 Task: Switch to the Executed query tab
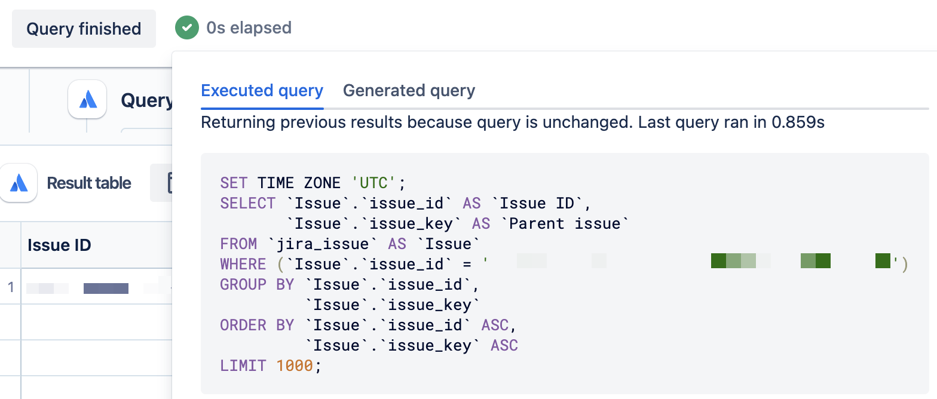click(262, 91)
